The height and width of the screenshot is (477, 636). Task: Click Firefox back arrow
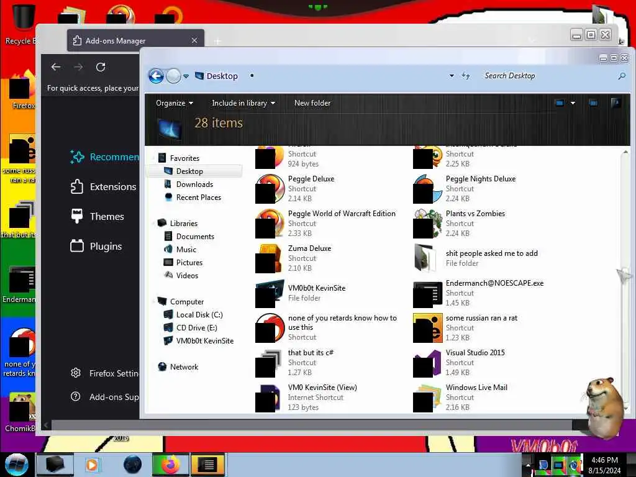56,67
